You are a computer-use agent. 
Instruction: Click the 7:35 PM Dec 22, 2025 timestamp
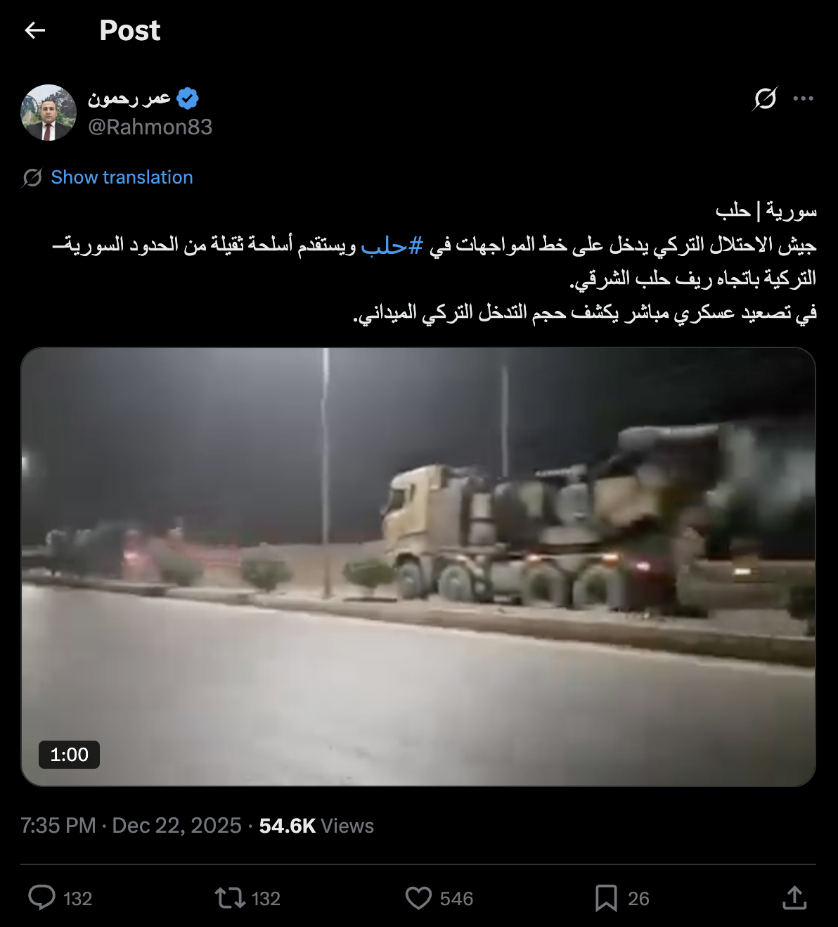pos(131,826)
